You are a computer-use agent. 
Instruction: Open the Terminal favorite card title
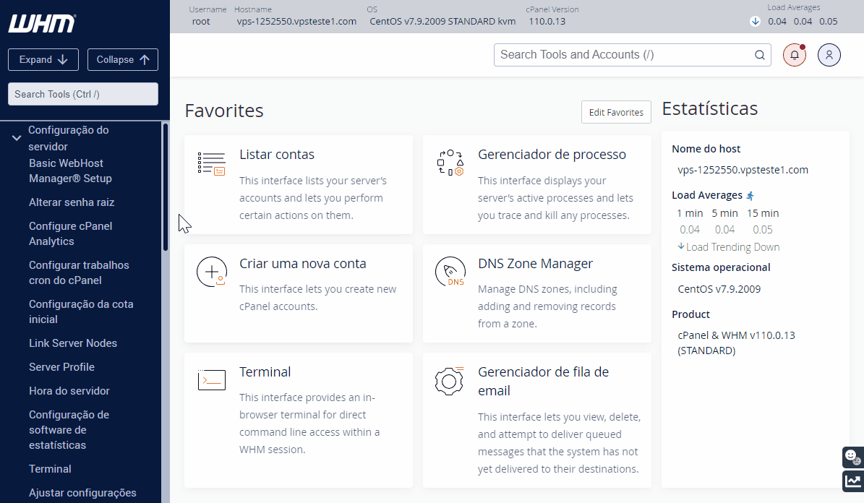tap(265, 372)
